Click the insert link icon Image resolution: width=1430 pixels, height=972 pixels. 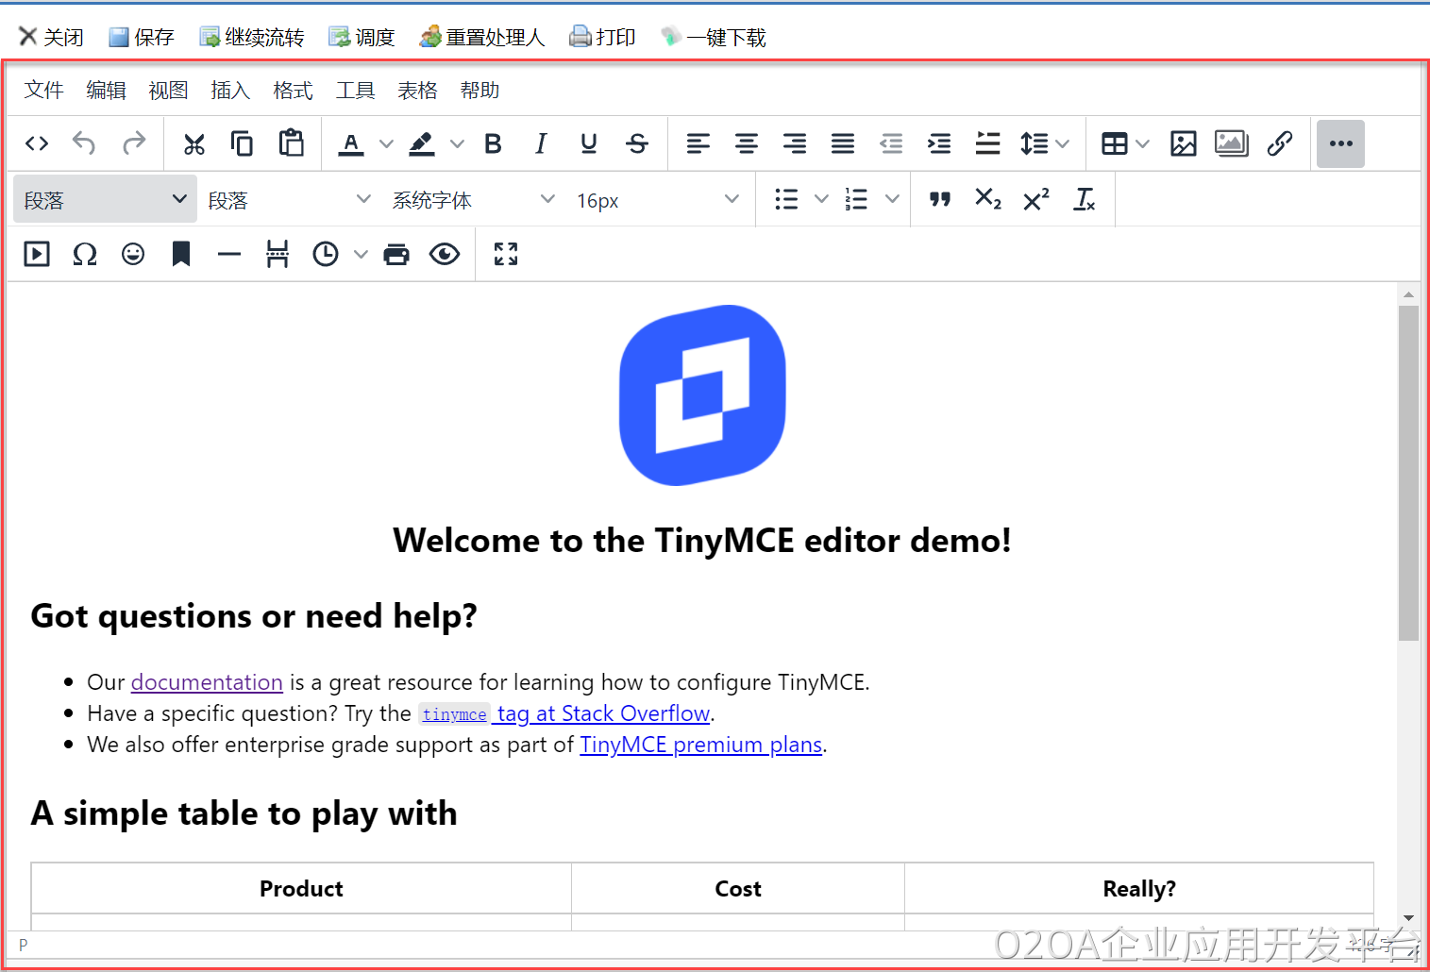(x=1279, y=143)
